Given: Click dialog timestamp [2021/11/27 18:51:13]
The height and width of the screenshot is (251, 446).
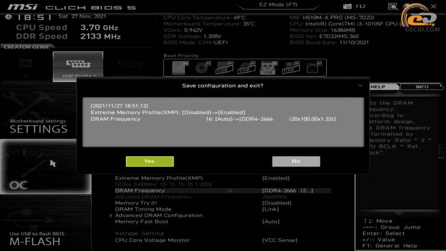Looking at the screenshot, I should [x=119, y=106].
